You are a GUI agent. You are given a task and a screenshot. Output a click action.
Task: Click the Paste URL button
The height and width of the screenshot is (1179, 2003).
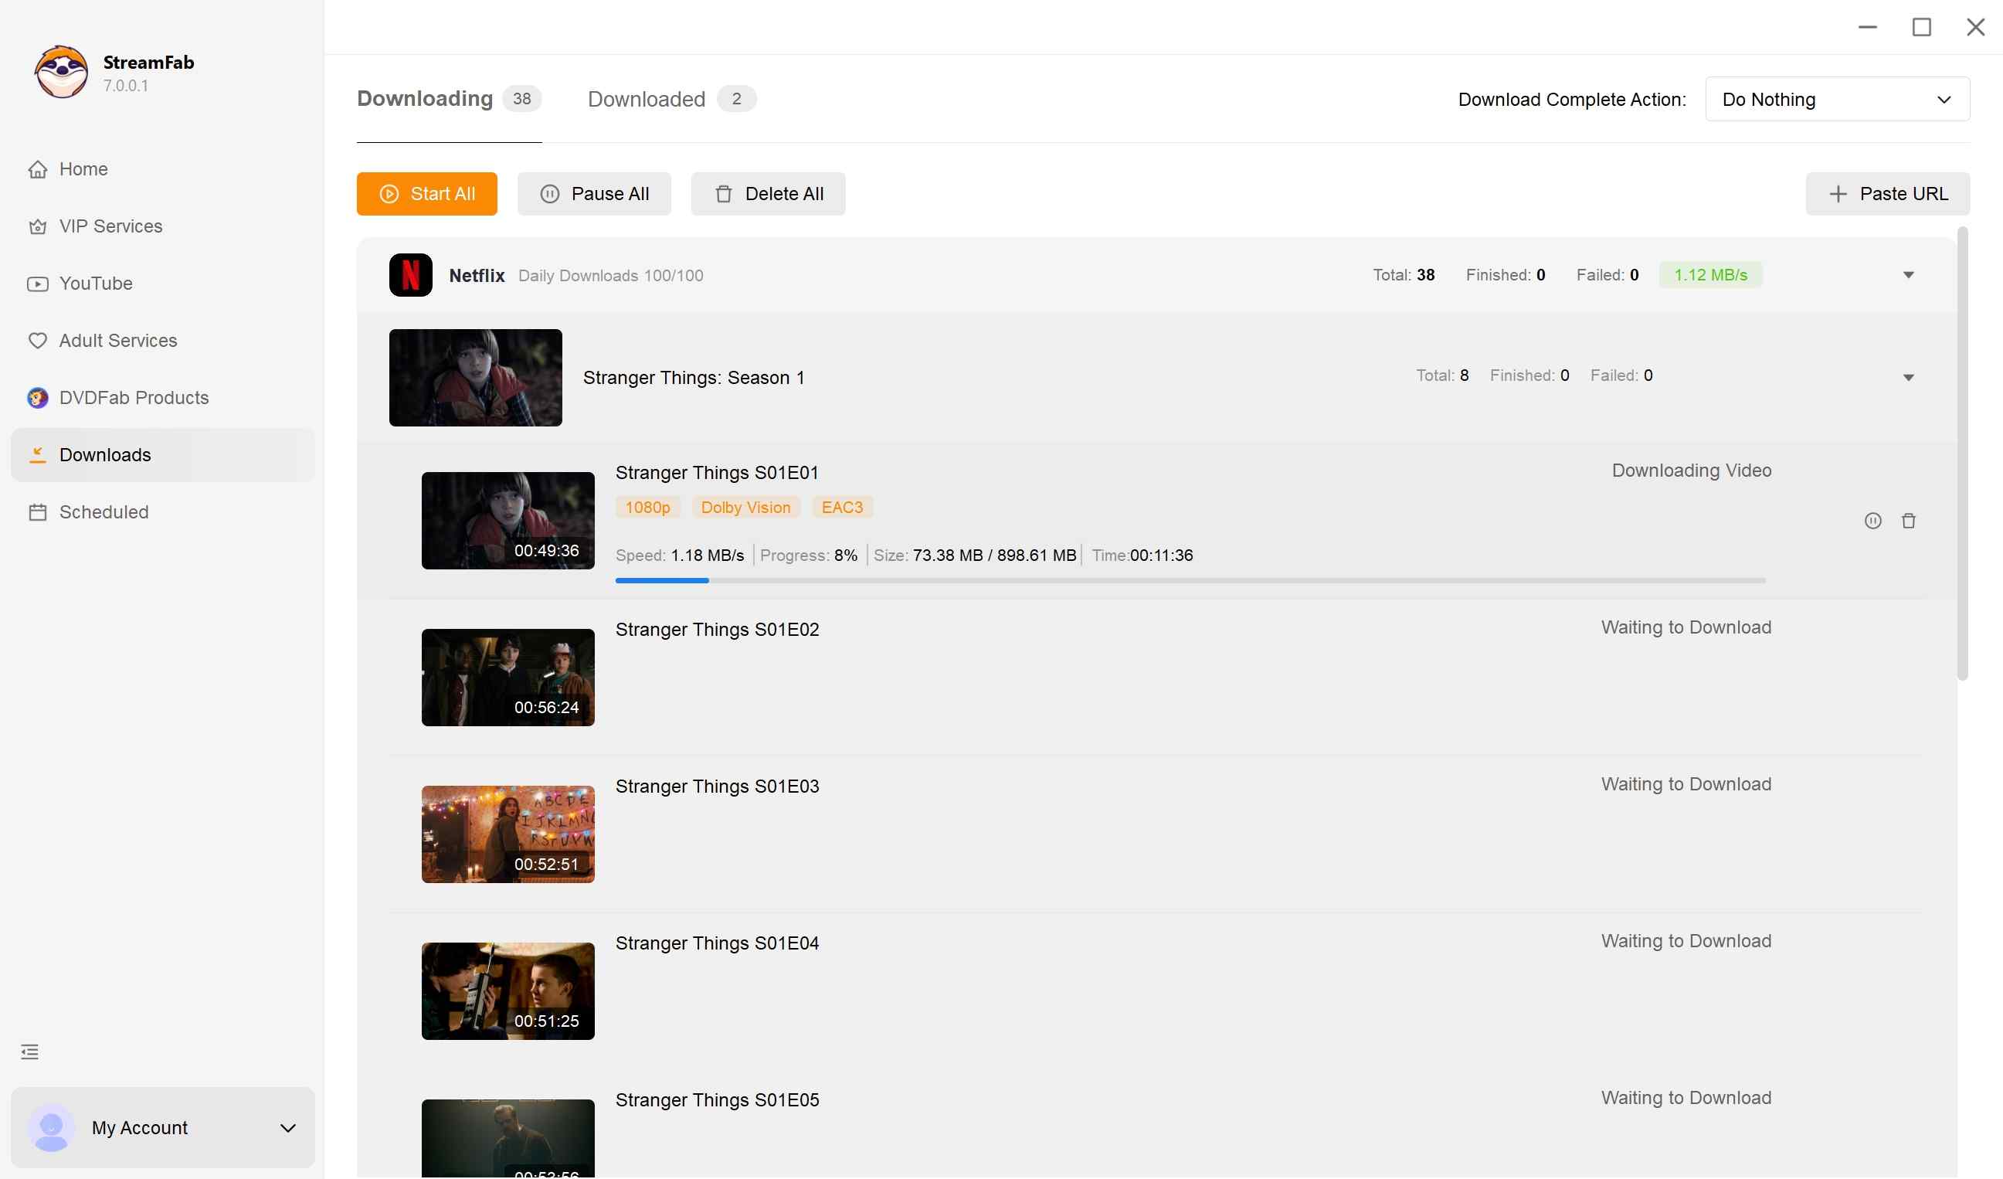click(x=1887, y=193)
